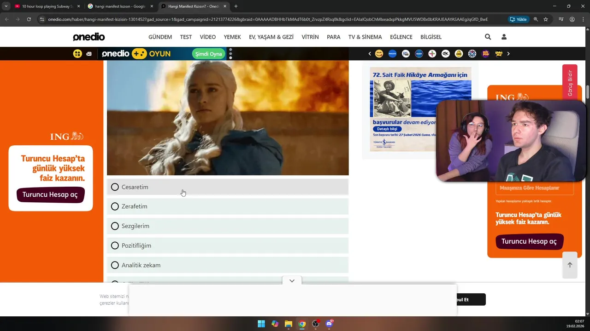Select the Analitik zekam option

click(228, 265)
